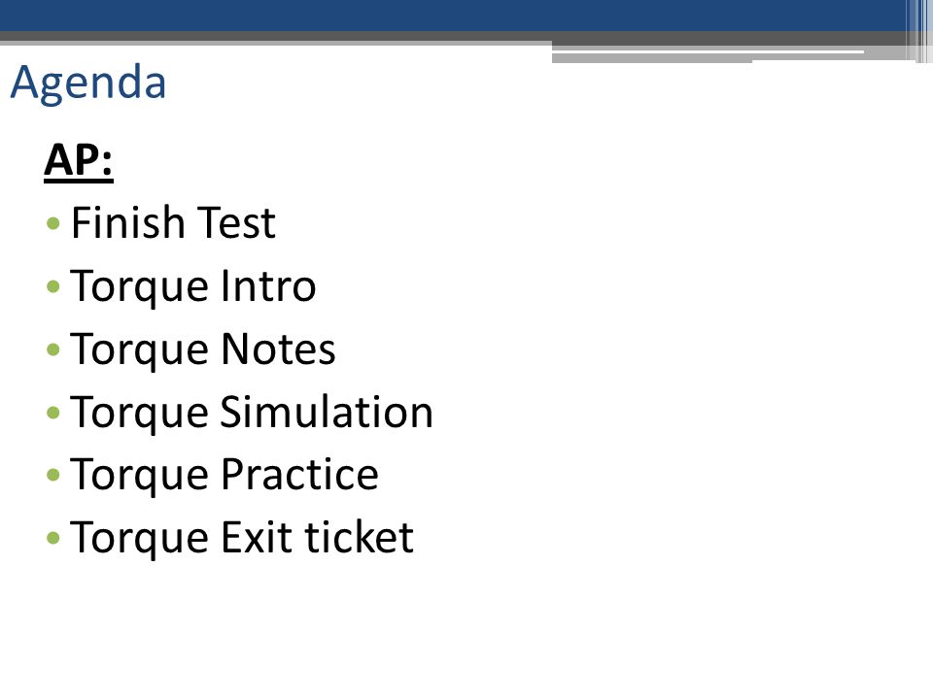933x699 pixels.
Task: Click the green bullet beside Finish Test
Action: [52, 224]
